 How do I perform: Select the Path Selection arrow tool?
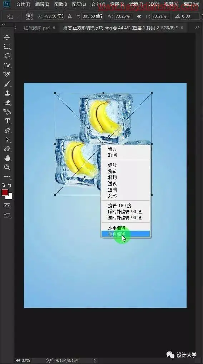7,139
